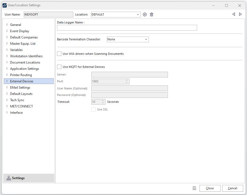Click the Close button
The height and width of the screenshot is (195, 247).
point(210,188)
